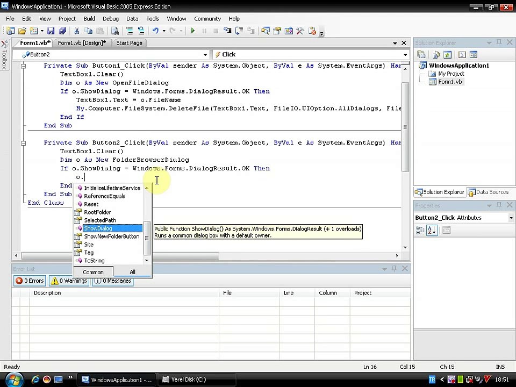Image resolution: width=516 pixels, height=387 pixels.
Task: Select Form1.vb in Solution Explorer
Action: 449,82
